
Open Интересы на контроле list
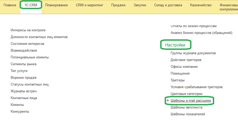click(x=28, y=30)
